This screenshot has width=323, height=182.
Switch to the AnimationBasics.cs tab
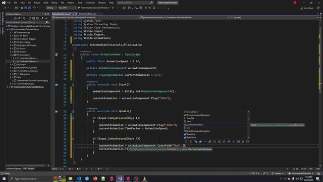pos(87,14)
